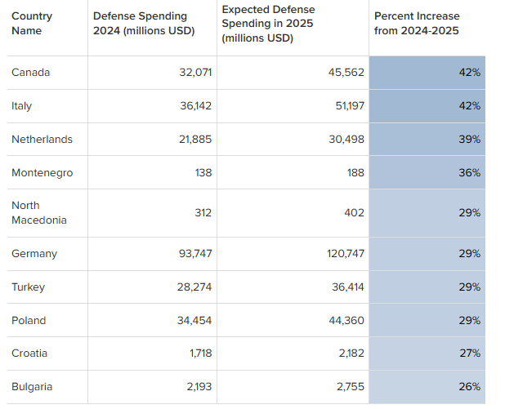Click Germany's expected 120,747 value
This screenshot has width=505, height=409.
[x=346, y=254]
